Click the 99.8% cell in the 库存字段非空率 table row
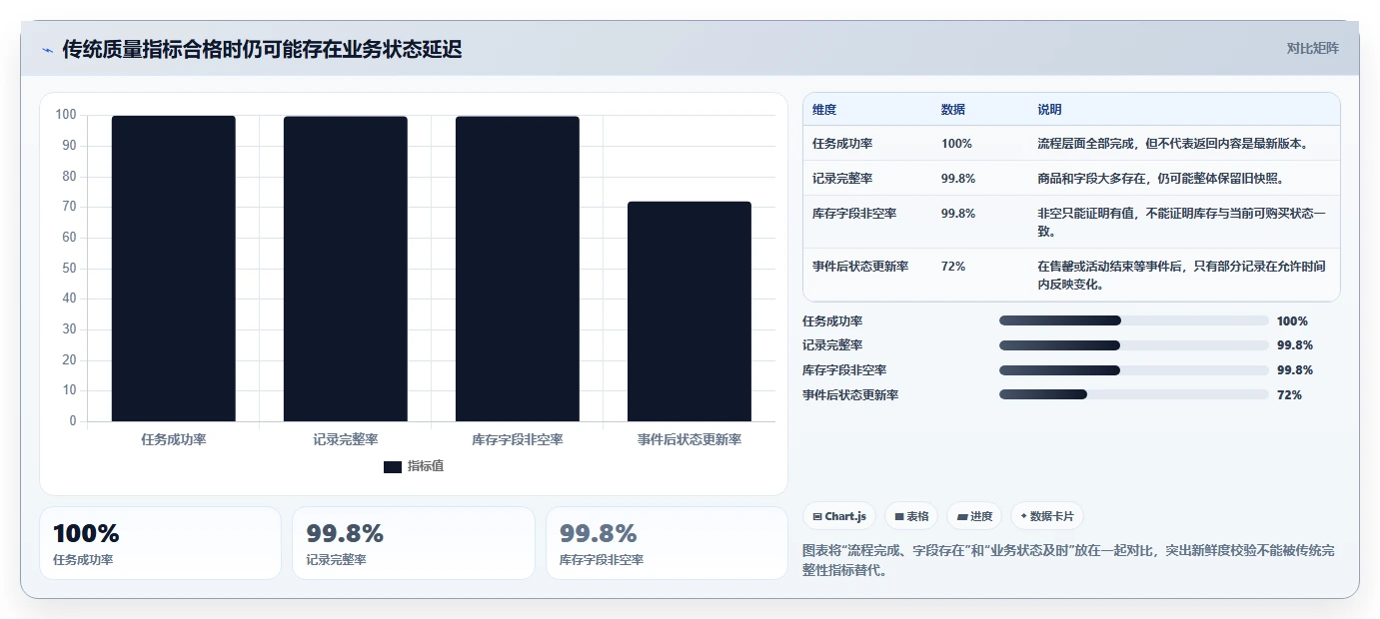The height and width of the screenshot is (619, 1380). [958, 214]
